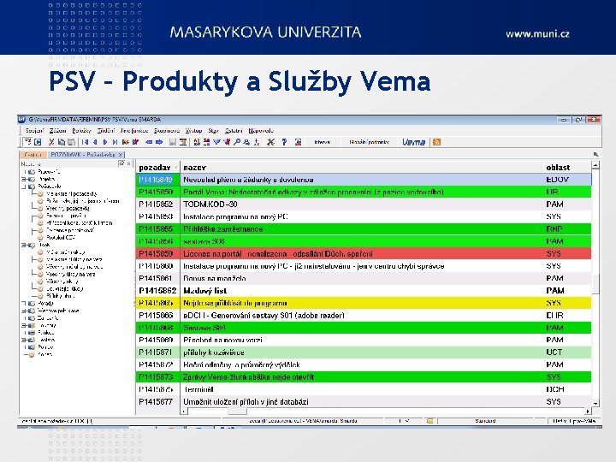
Task: Go to the next record arrow
Action: coord(105,142)
